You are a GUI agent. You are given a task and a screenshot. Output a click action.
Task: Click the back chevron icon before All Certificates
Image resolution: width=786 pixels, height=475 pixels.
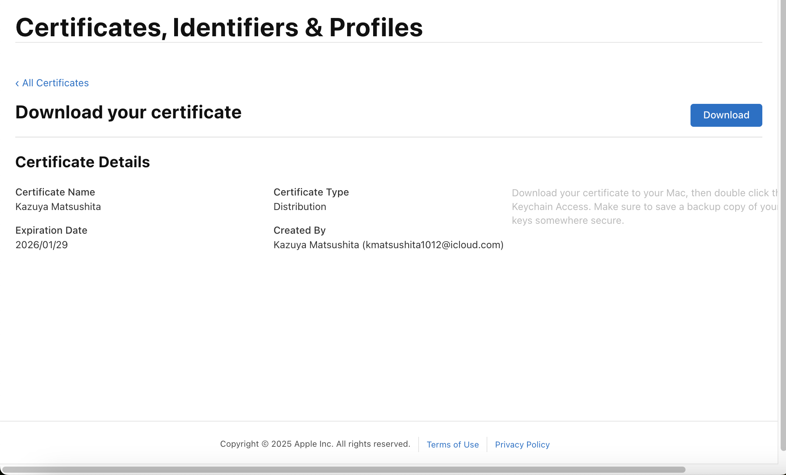coord(18,83)
